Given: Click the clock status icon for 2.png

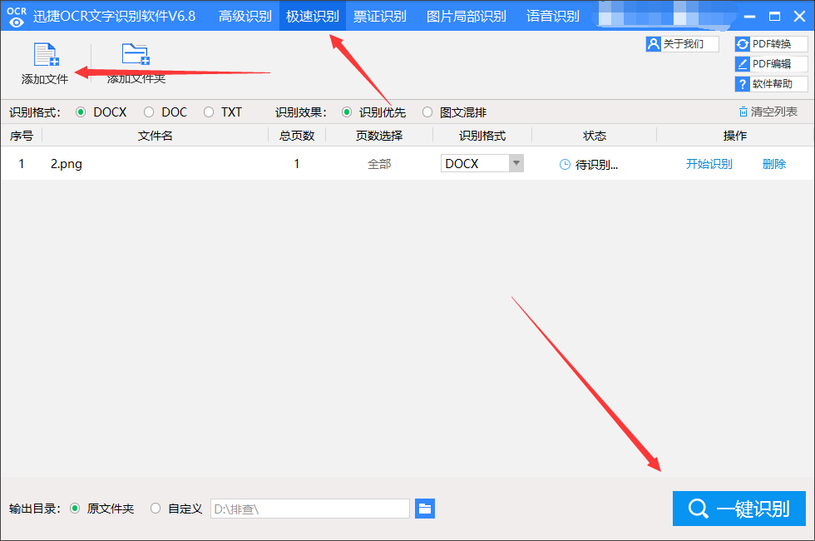Looking at the screenshot, I should [565, 165].
